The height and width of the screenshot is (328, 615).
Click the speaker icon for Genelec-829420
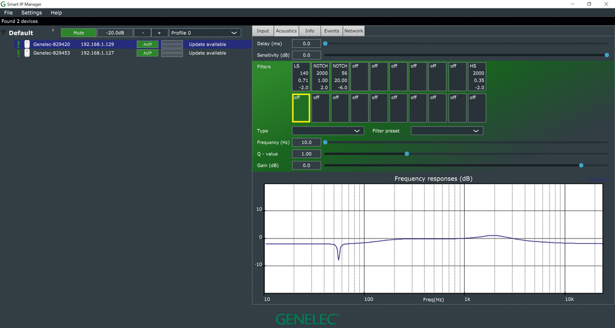click(x=27, y=44)
